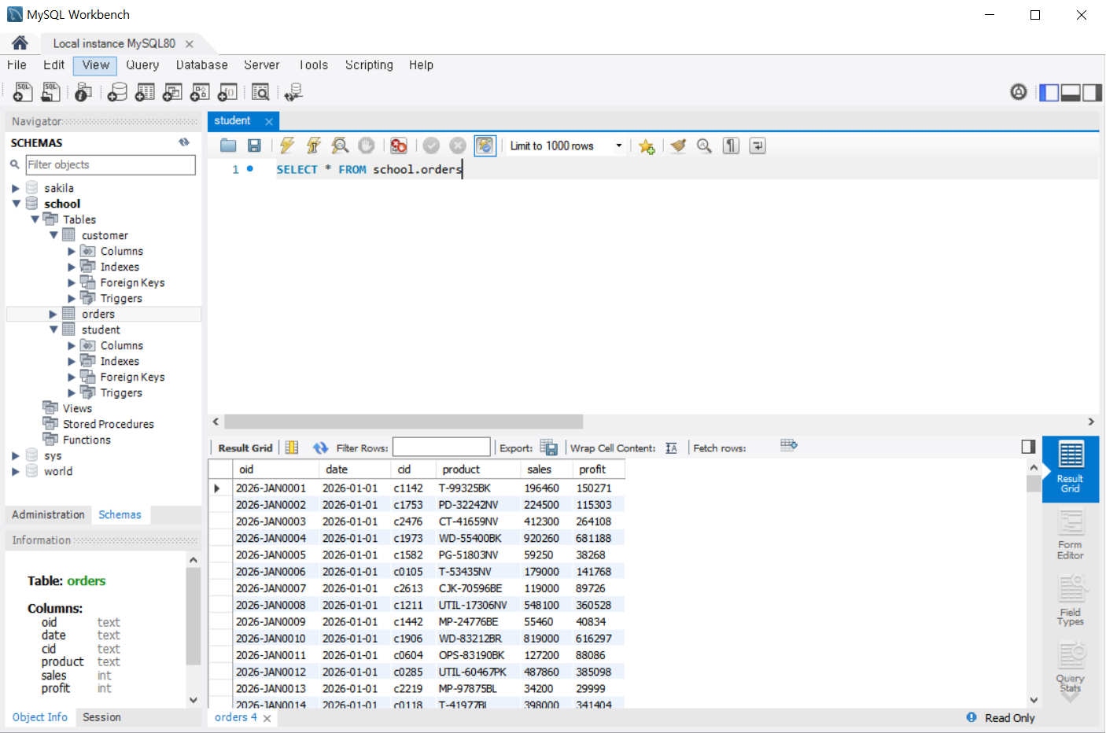Close the orders 4 result tab
Viewport: 1106px width, 733px height.
pos(267,718)
